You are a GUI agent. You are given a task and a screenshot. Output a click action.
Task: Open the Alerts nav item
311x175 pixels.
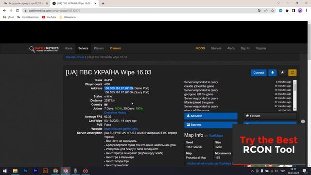tap(231, 48)
